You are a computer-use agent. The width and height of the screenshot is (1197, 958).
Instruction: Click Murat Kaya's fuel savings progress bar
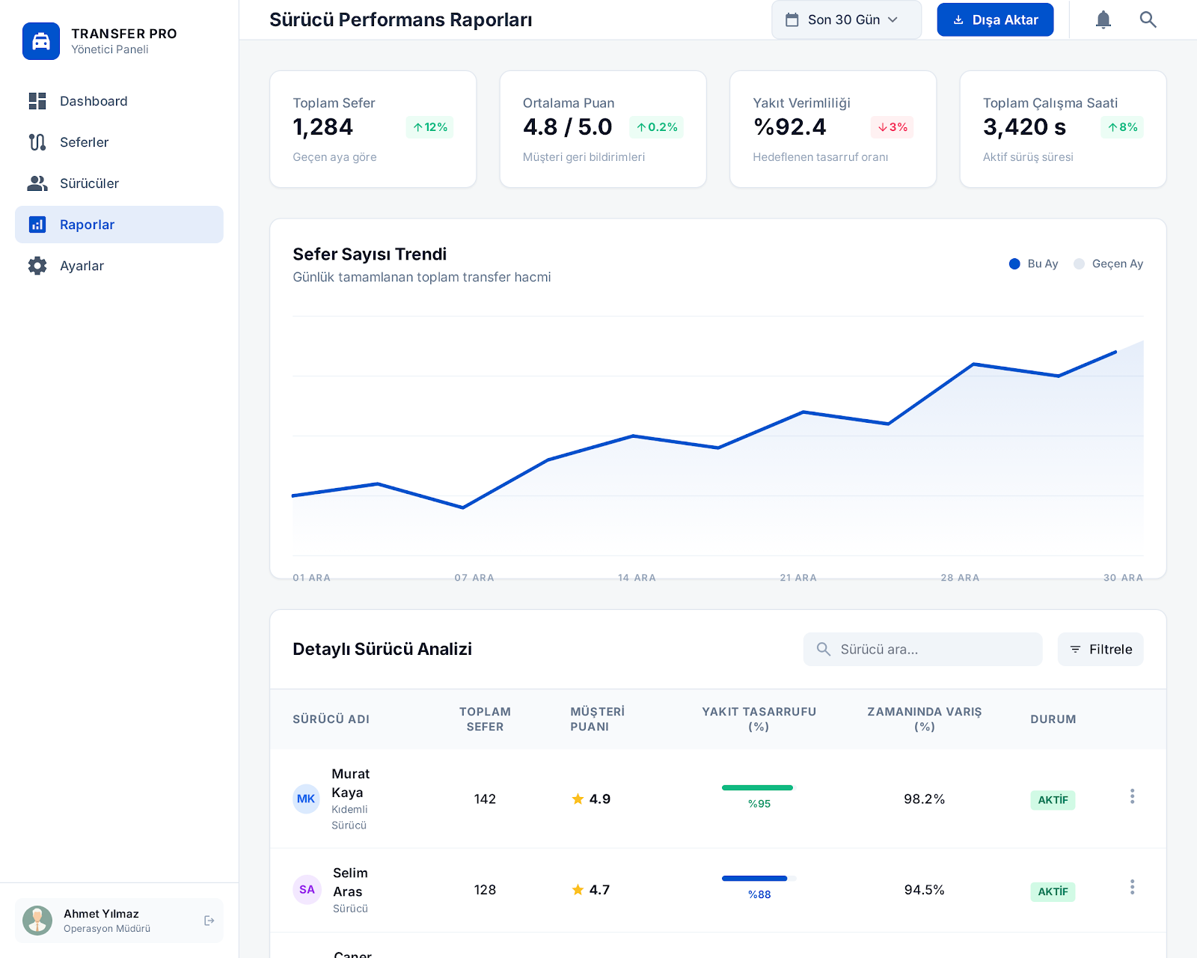coord(757,787)
